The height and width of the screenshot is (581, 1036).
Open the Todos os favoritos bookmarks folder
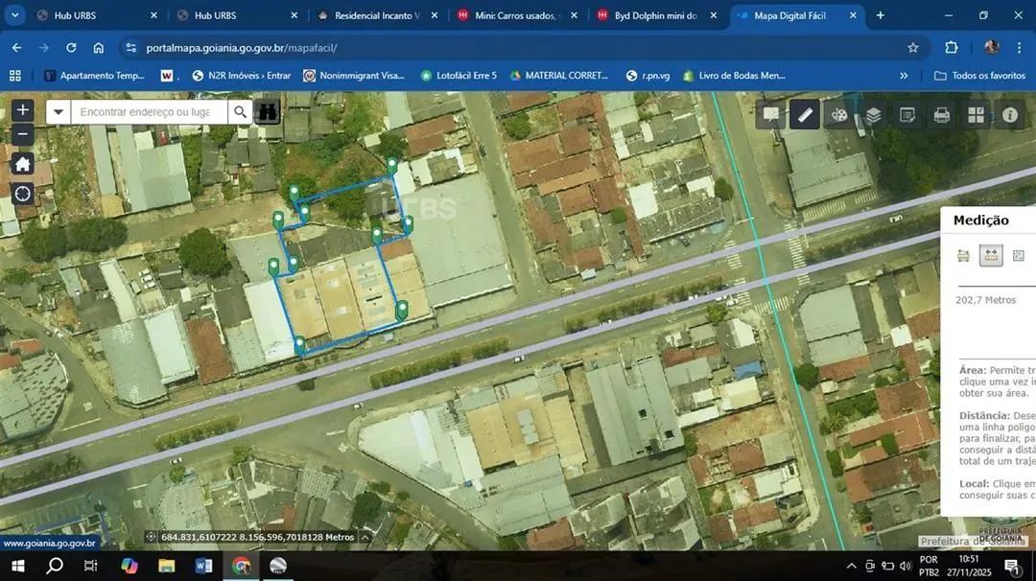click(x=979, y=76)
